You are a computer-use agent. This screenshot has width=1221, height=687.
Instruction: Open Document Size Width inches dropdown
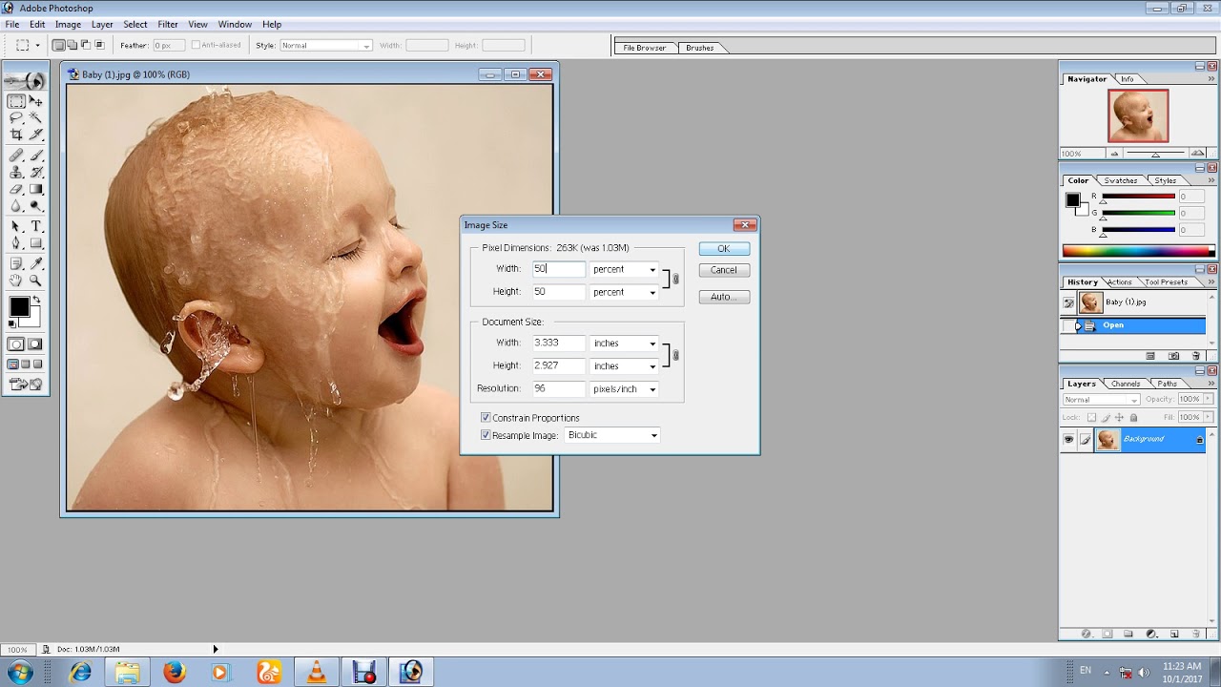tap(652, 343)
